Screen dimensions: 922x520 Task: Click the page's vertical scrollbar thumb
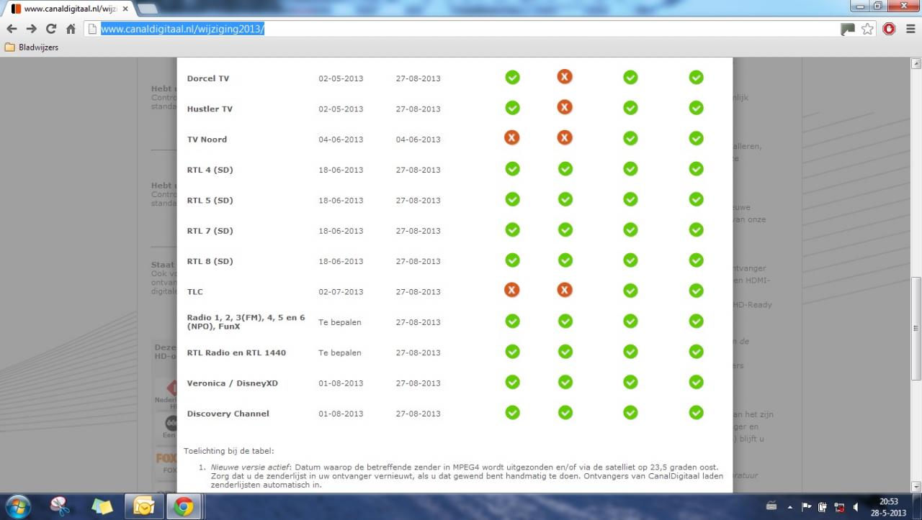pos(916,329)
